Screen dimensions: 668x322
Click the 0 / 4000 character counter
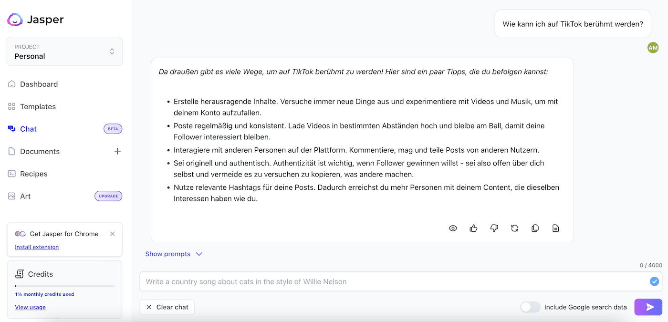point(651,265)
